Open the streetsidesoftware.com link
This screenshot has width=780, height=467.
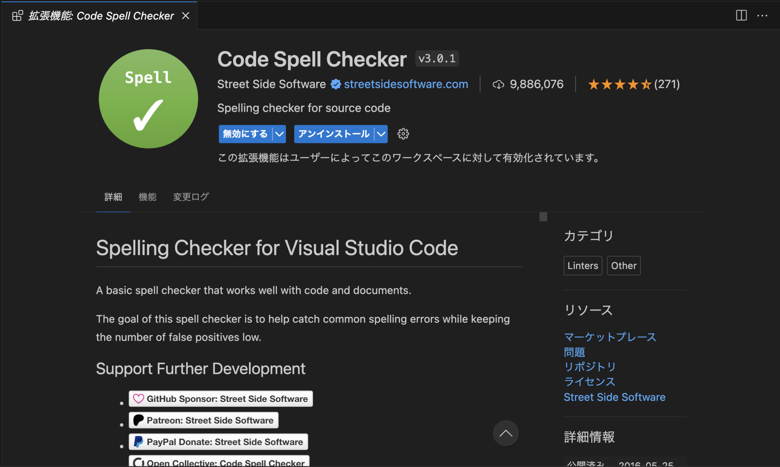pyautogui.click(x=406, y=84)
